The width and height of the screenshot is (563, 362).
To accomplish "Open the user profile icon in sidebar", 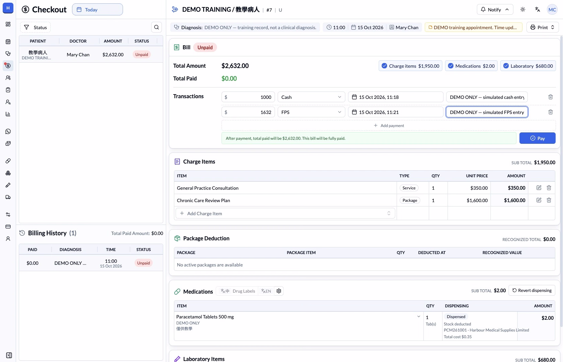I will 8,239.
